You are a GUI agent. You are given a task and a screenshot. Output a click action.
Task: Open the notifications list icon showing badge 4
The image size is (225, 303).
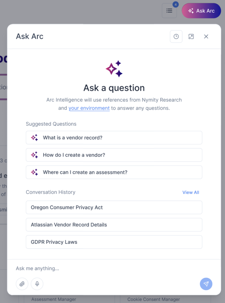click(169, 11)
